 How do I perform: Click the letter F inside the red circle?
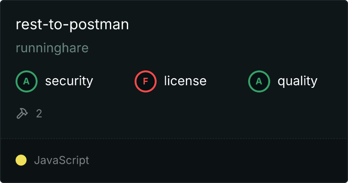click(145, 81)
